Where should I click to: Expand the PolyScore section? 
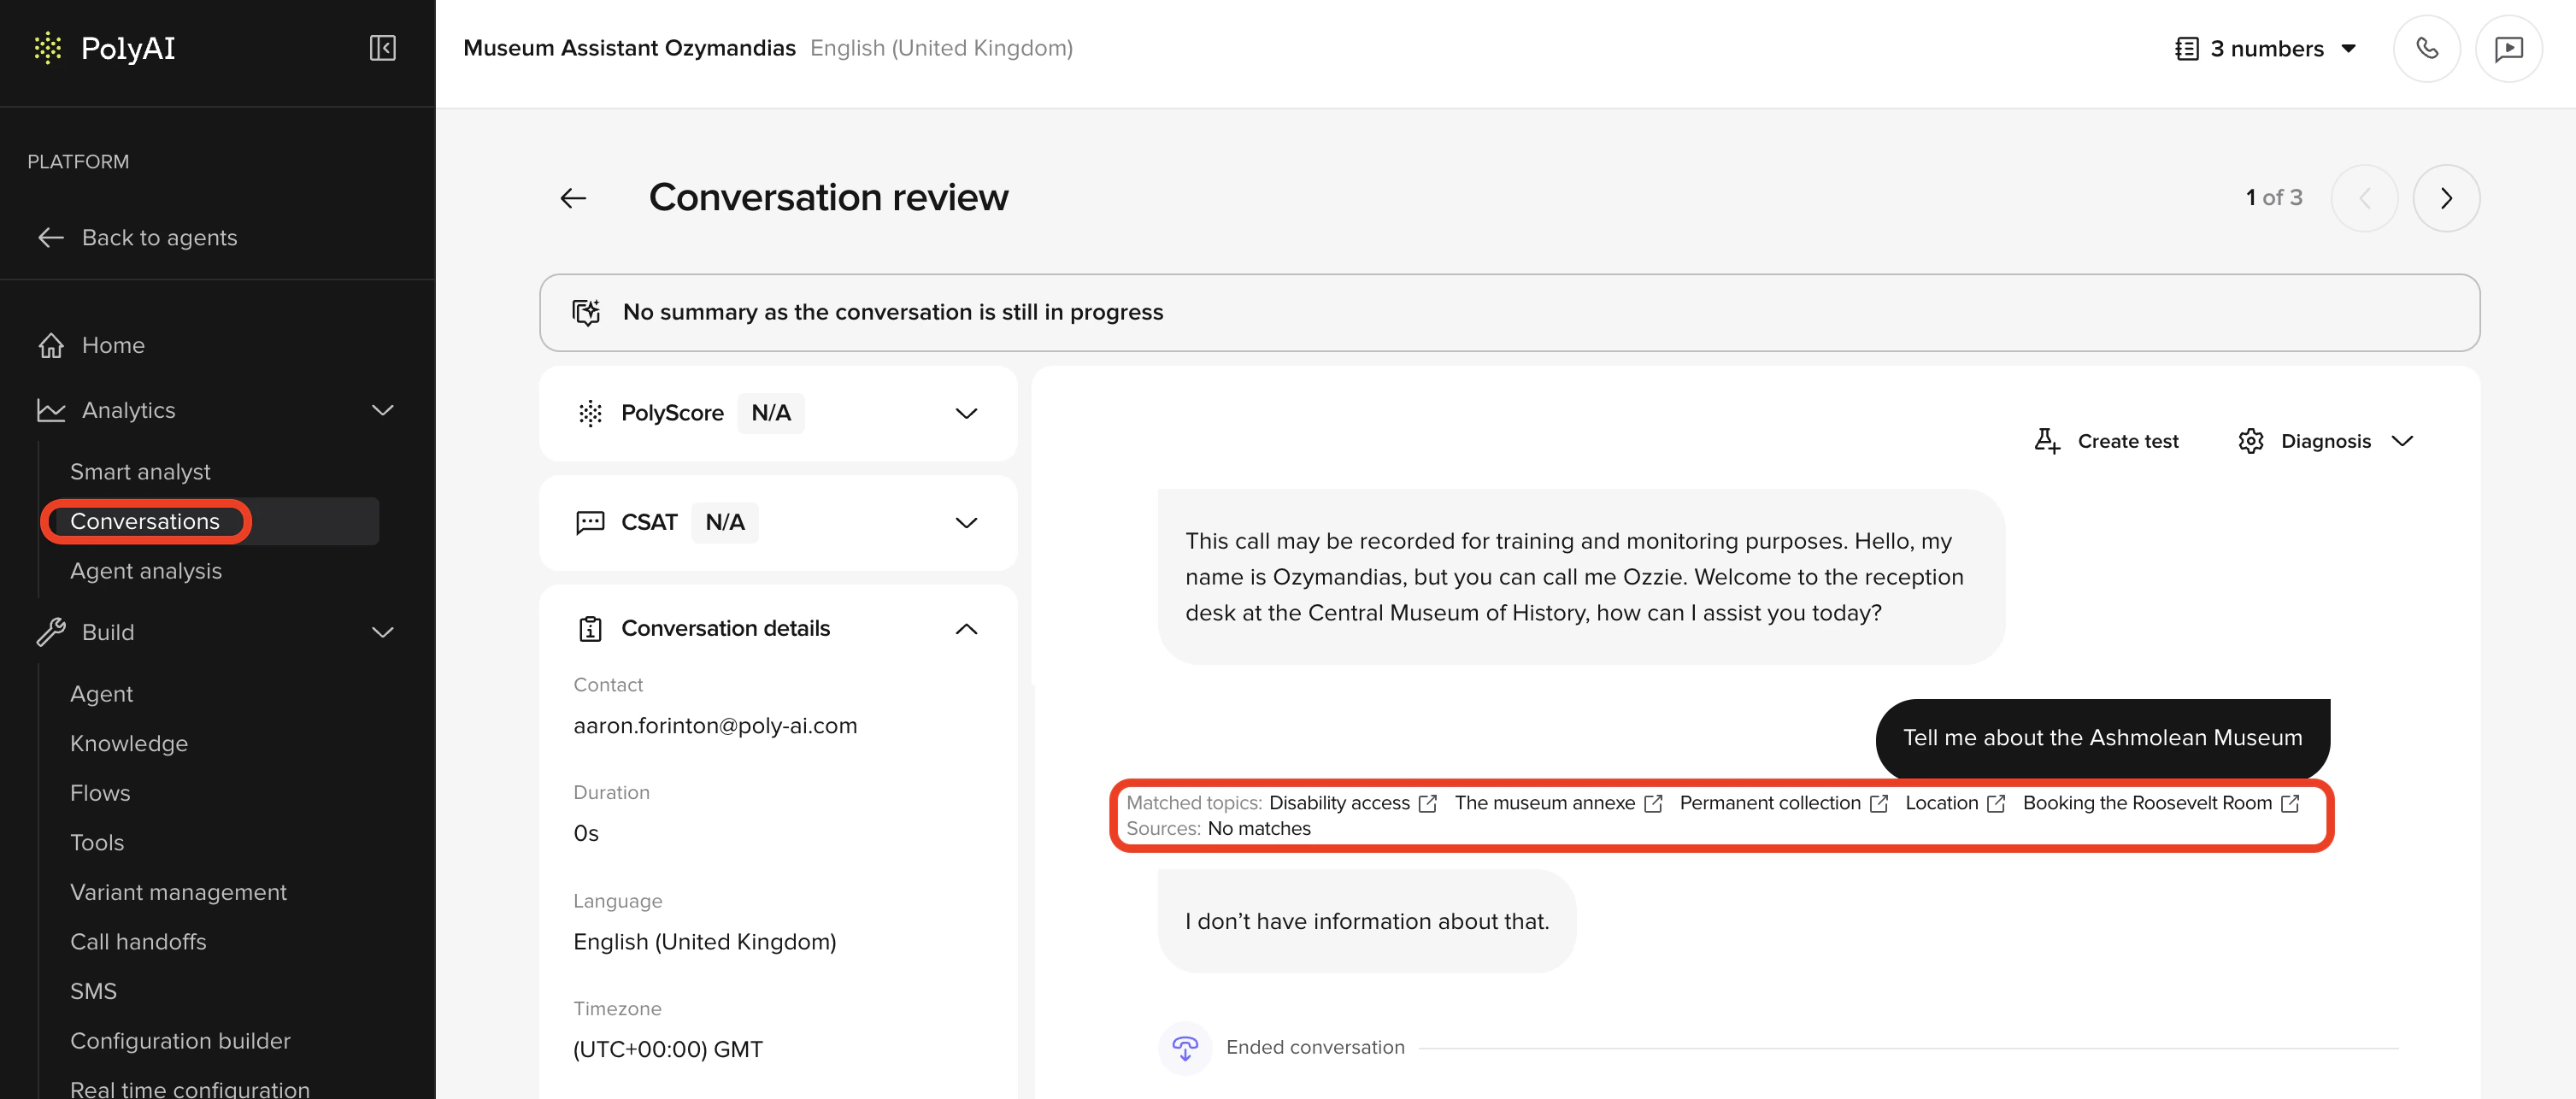pyautogui.click(x=965, y=413)
